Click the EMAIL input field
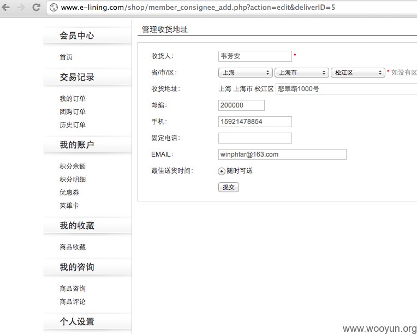This screenshot has width=417, height=334. 282,154
